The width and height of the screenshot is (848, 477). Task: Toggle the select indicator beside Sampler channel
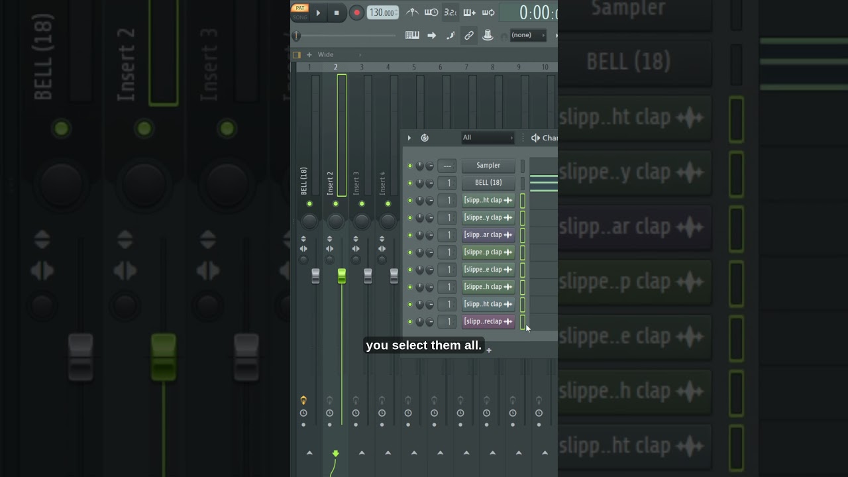[x=522, y=166]
